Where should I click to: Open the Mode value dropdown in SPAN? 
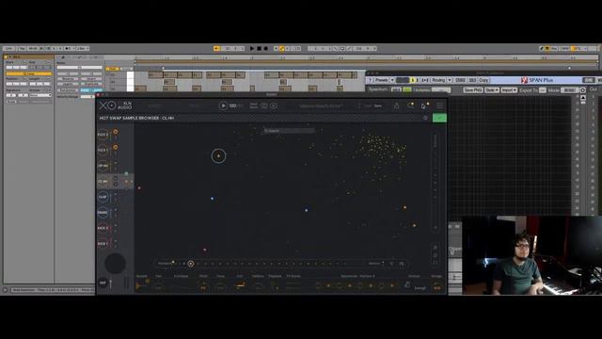[x=569, y=90]
